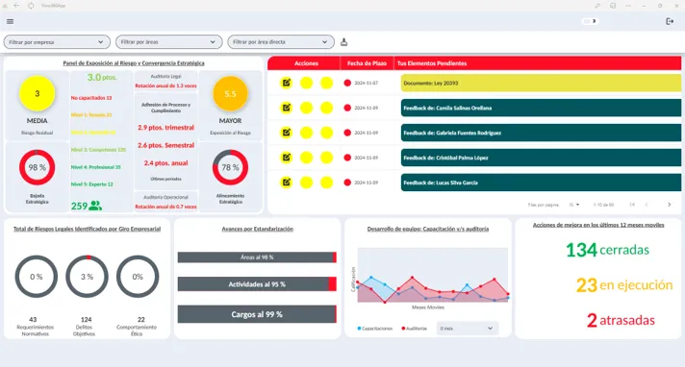
Task: Expand the Filtrar por áreas dropdown
Action: click(x=168, y=42)
